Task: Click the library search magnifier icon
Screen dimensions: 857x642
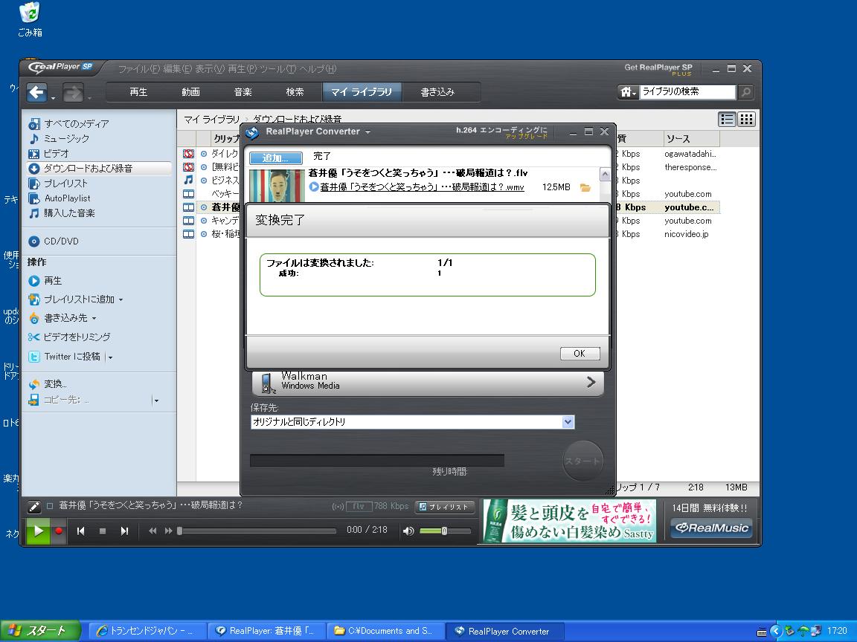Action: 745,92
